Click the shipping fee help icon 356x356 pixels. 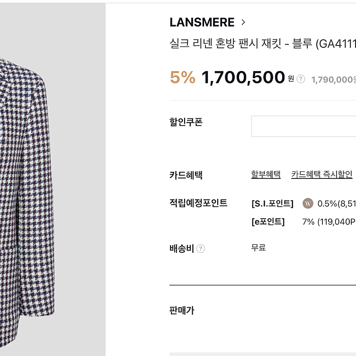tap(200, 249)
